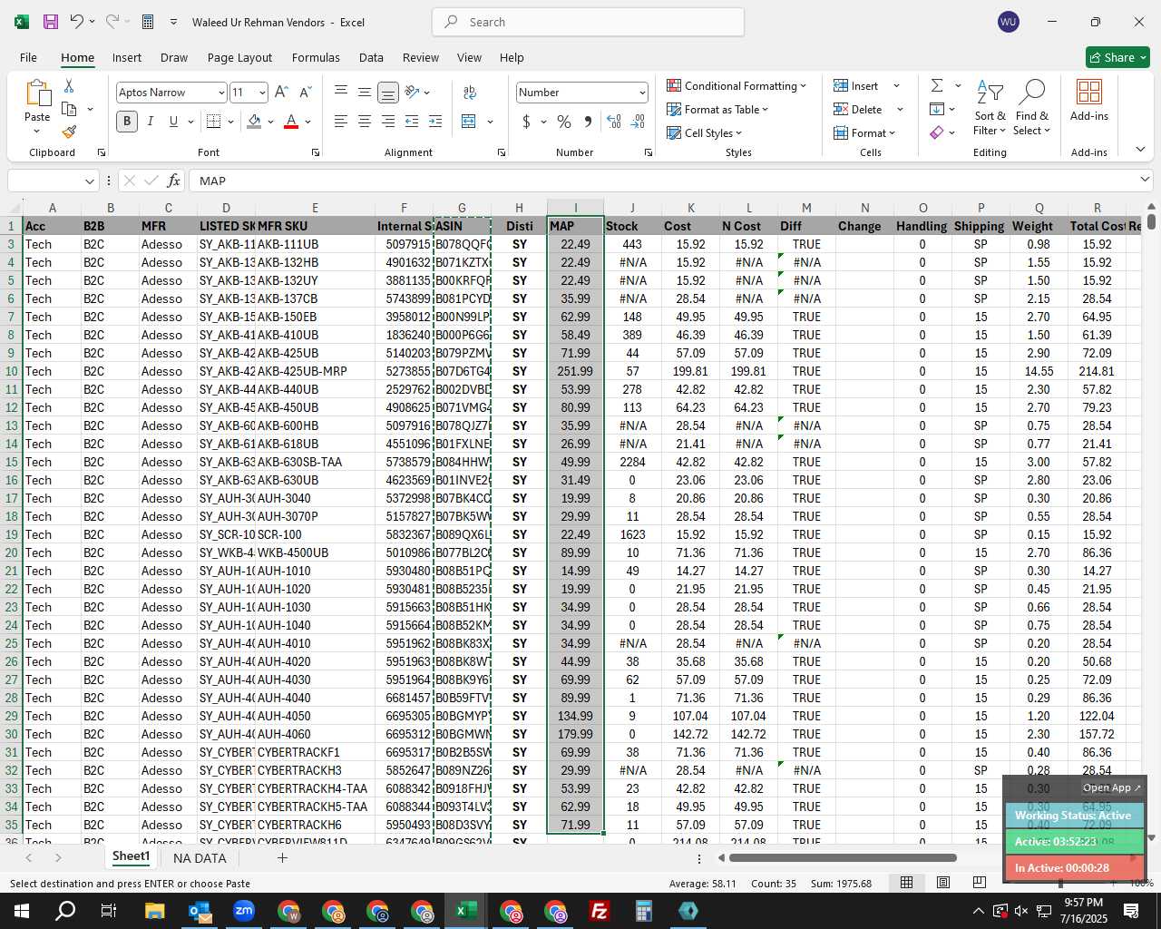Click the Search box in title bar
This screenshot has height=929, width=1161.
coord(589,22)
